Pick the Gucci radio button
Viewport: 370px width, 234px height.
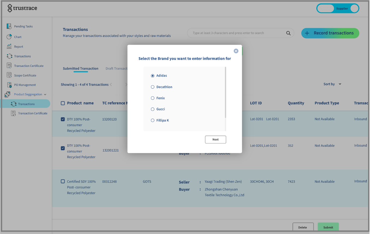[153, 109]
